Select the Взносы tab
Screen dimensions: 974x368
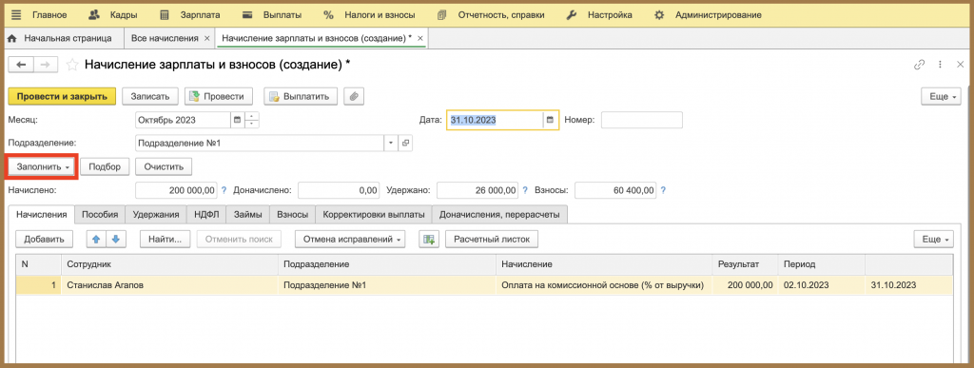coord(293,214)
